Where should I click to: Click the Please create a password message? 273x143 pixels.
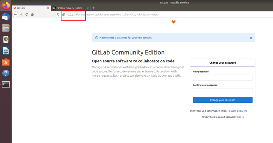(x=126, y=38)
